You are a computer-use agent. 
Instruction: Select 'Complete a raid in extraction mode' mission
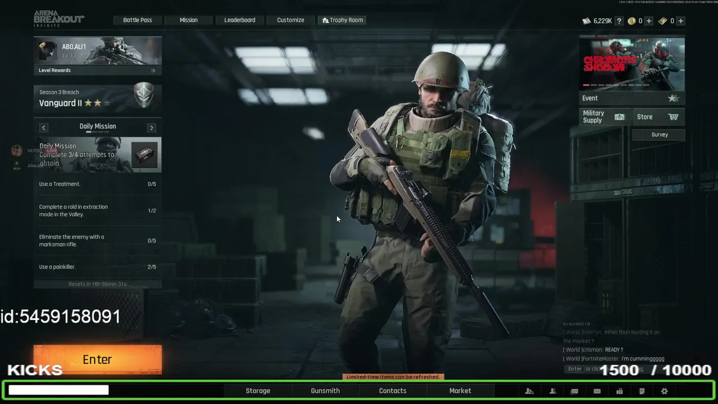click(98, 210)
